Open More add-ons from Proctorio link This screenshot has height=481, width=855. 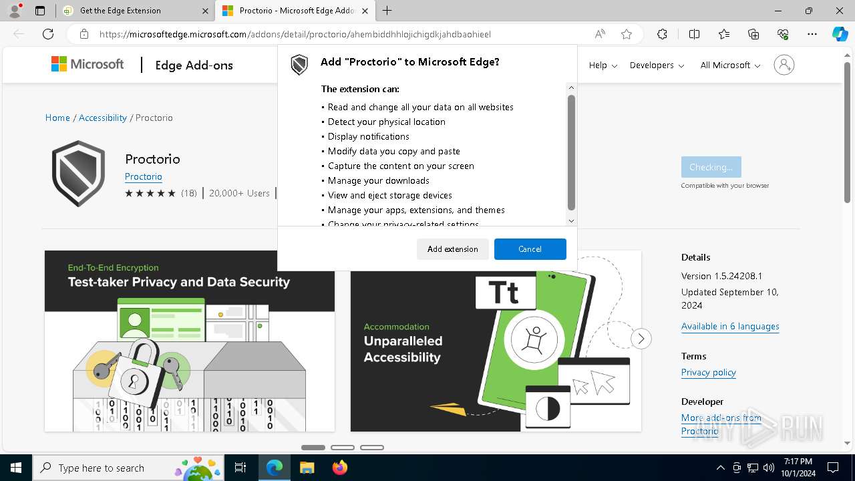coord(721,424)
